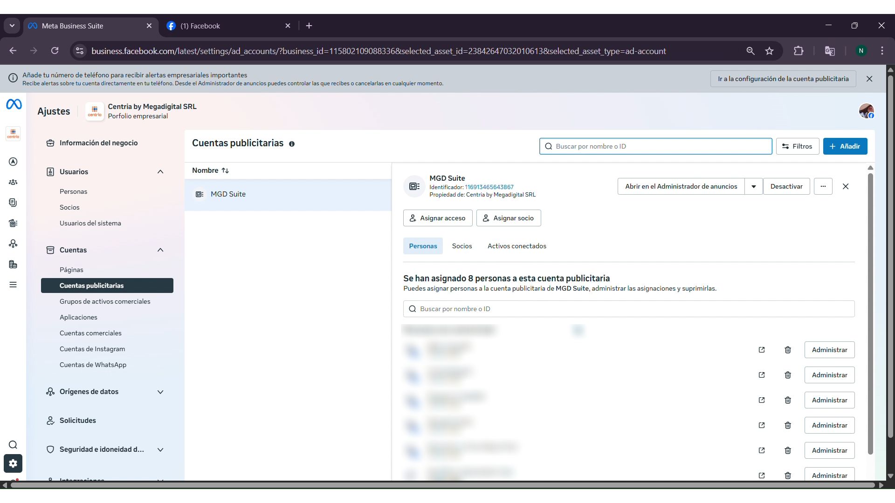Open the stacked catalog icon in the left rail
895x503 pixels.
tap(13, 264)
